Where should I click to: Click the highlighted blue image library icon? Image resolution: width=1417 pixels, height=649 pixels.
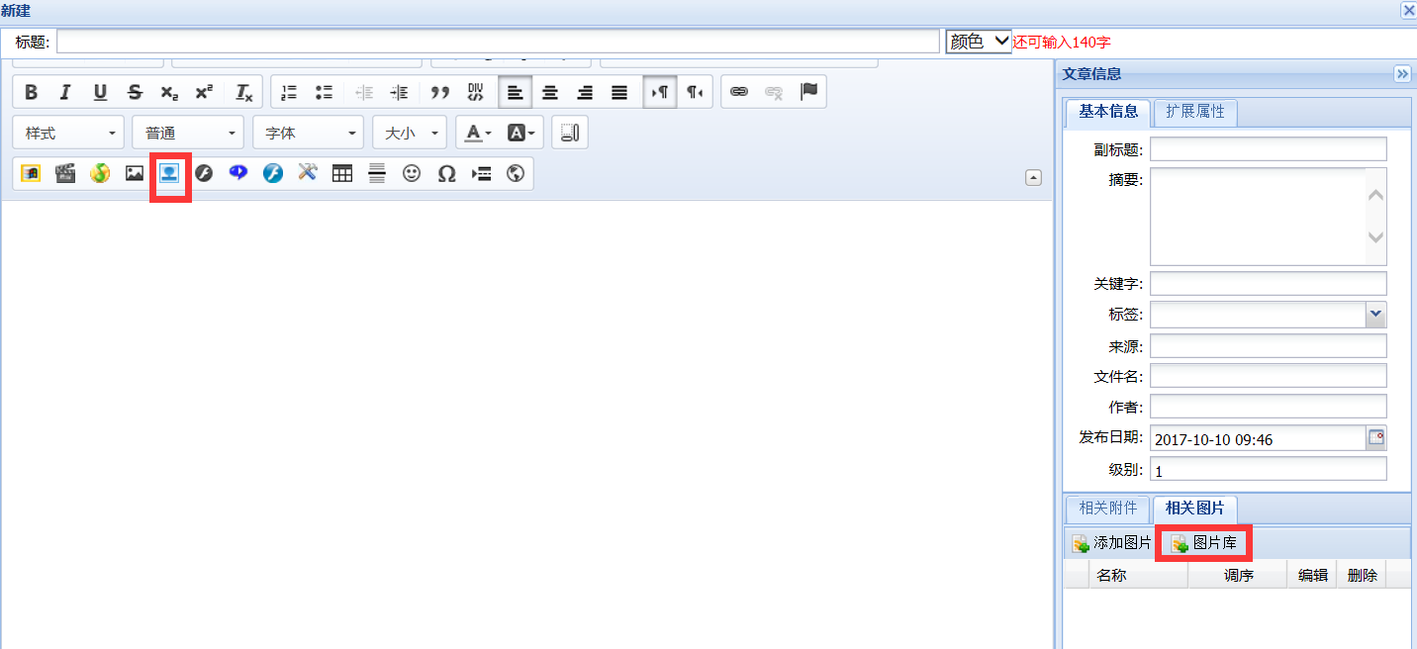[169, 174]
